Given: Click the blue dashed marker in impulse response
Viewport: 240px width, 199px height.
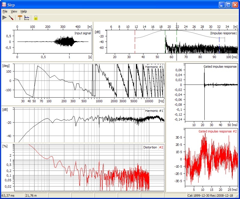Looking at the screenshot, I should pos(219,42).
